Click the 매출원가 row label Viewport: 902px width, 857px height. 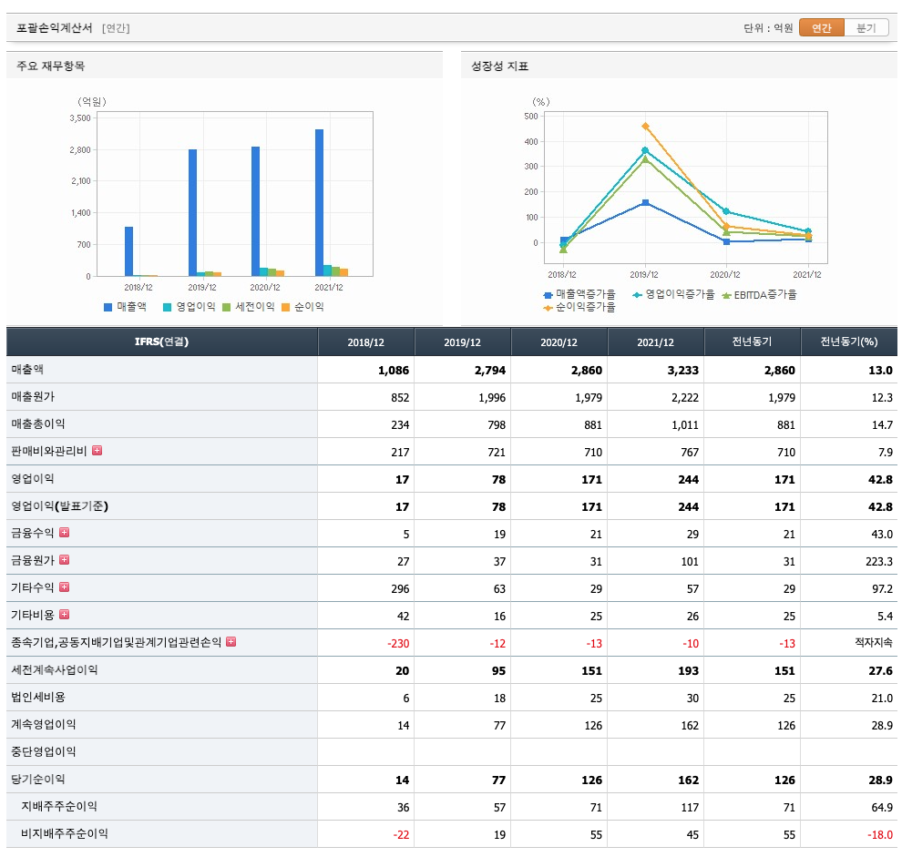(x=33, y=396)
